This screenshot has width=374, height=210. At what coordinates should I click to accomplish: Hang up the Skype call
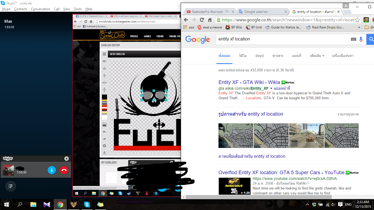(64, 170)
